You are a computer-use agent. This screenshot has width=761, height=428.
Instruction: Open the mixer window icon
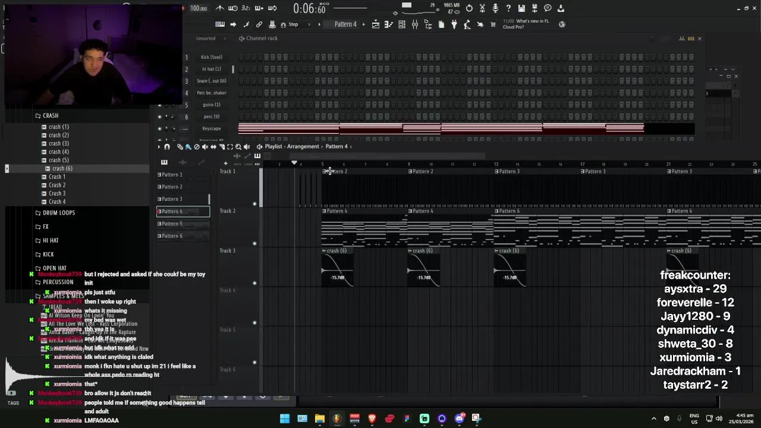[415, 24]
